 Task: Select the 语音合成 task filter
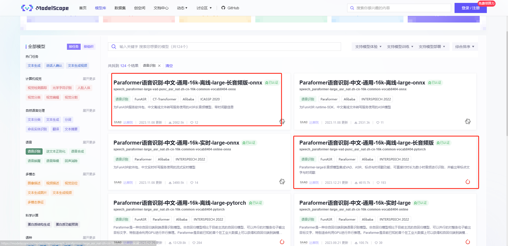[78, 151]
